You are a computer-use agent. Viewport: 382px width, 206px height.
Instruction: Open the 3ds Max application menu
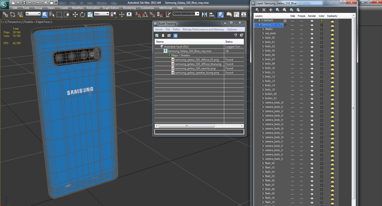4,4
